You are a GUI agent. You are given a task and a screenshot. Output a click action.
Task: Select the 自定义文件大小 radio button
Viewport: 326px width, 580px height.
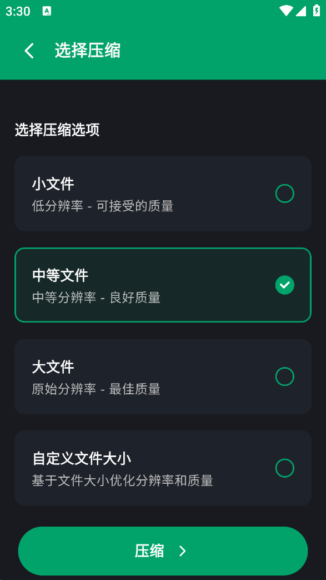[285, 468]
